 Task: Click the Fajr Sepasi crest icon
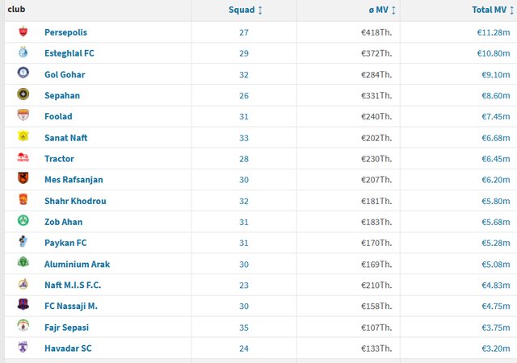click(23, 327)
